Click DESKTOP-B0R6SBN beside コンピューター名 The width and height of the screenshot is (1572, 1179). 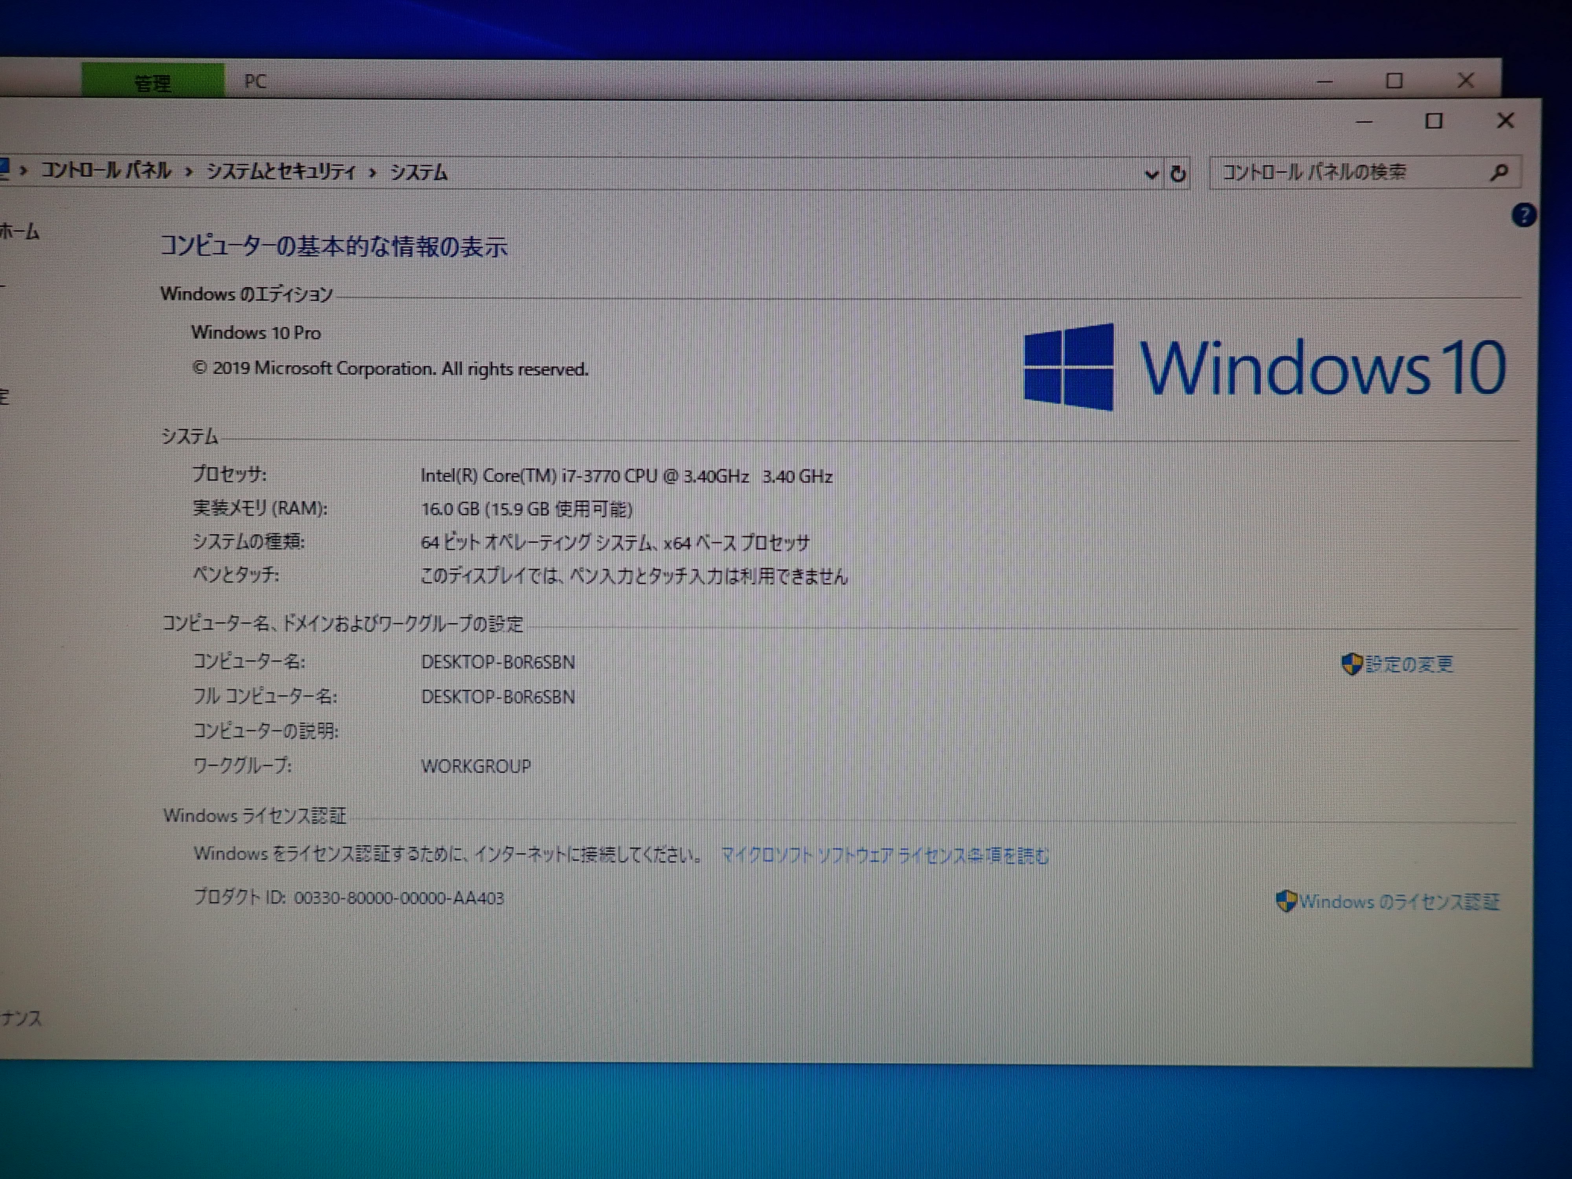(498, 662)
